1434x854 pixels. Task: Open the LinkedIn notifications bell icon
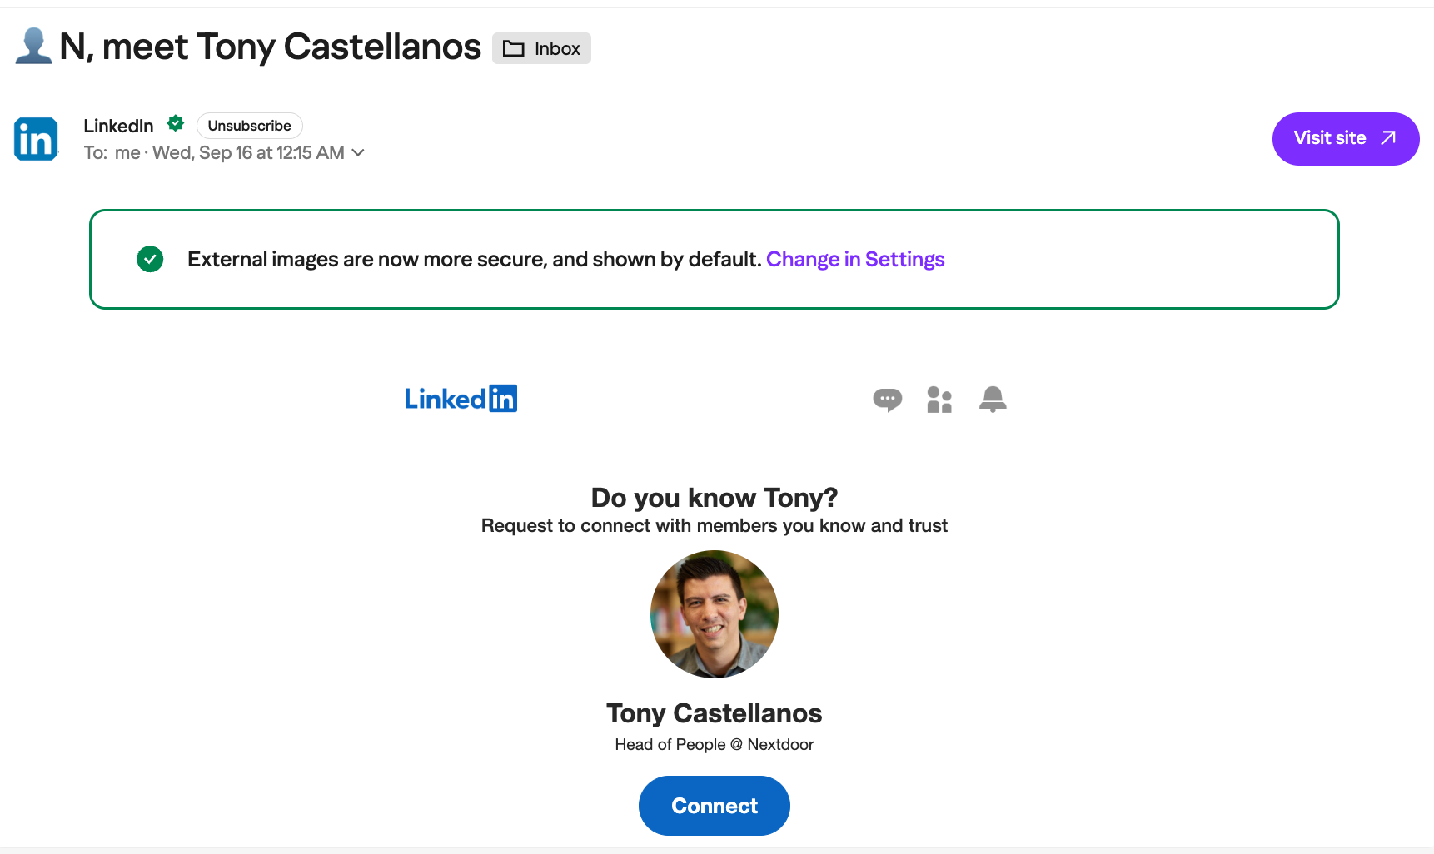pos(993,400)
